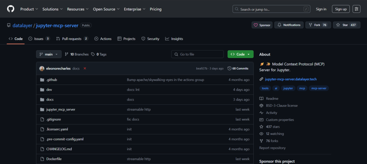The width and height of the screenshot is (367, 164).
Task: Click eleonorecharles avatar image
Action: tap(42, 68)
